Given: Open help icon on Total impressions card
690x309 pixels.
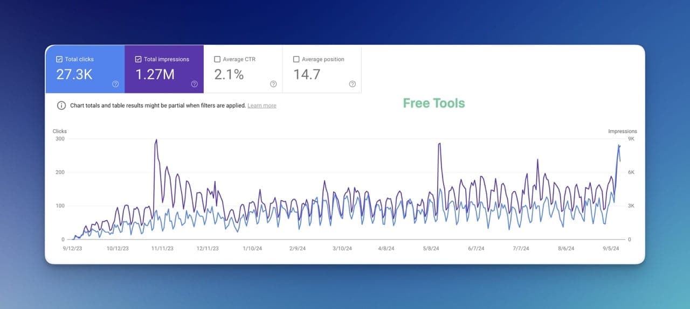Looking at the screenshot, I should pos(194,84).
